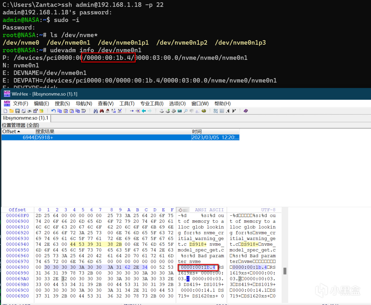Click the Open file folder icon
Image resolution: width=371 pixels, height=305 pixels.
[x=12, y=111]
